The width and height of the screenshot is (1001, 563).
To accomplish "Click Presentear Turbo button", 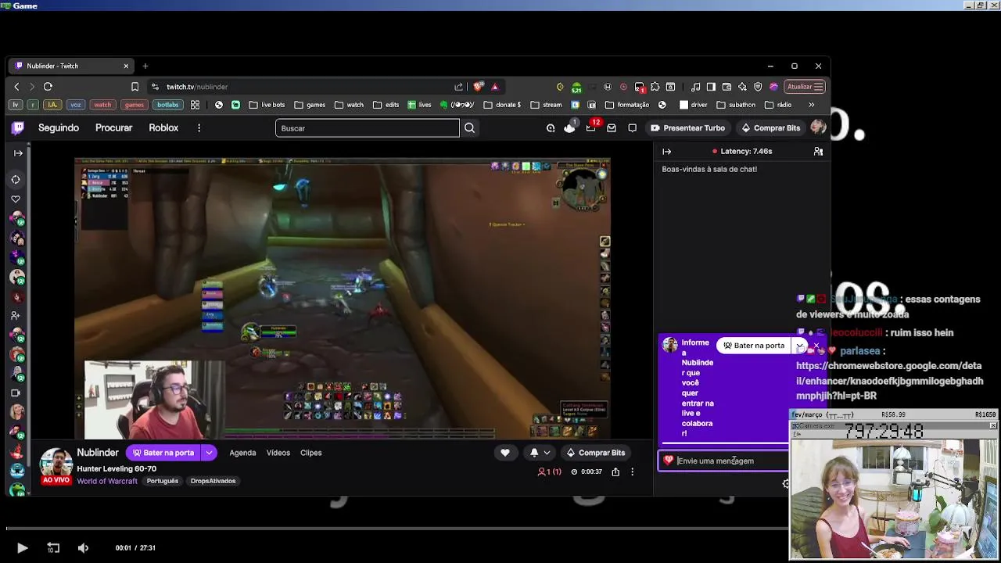I will [x=688, y=127].
